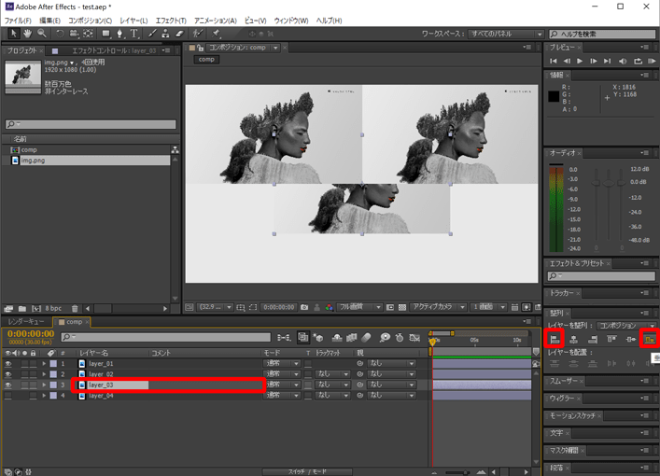Screen dimensions: 660x476
Task: Hide layer_02 with eye toggle
Action: click(x=8, y=374)
